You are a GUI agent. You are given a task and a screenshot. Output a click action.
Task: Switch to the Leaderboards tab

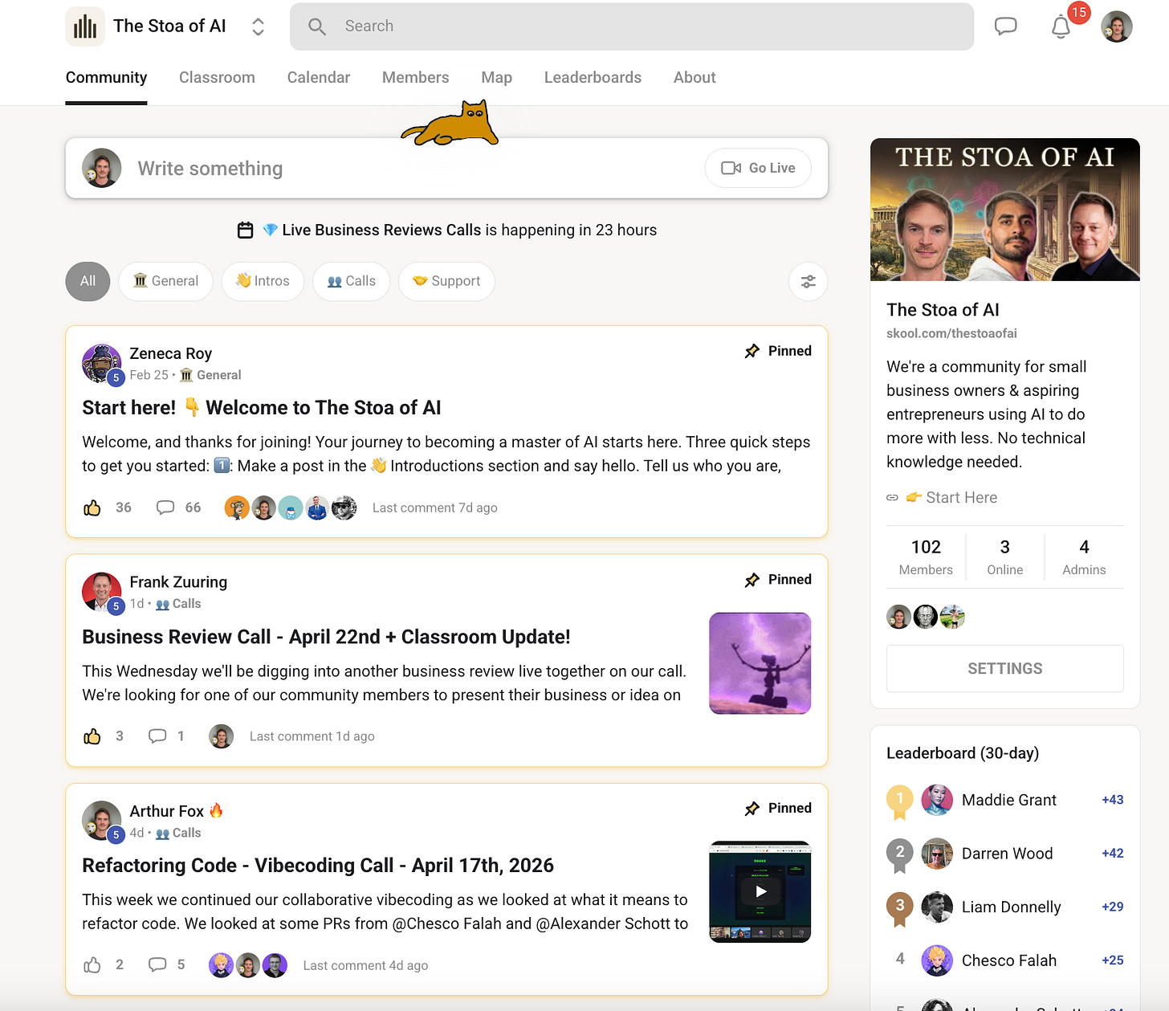pos(593,77)
